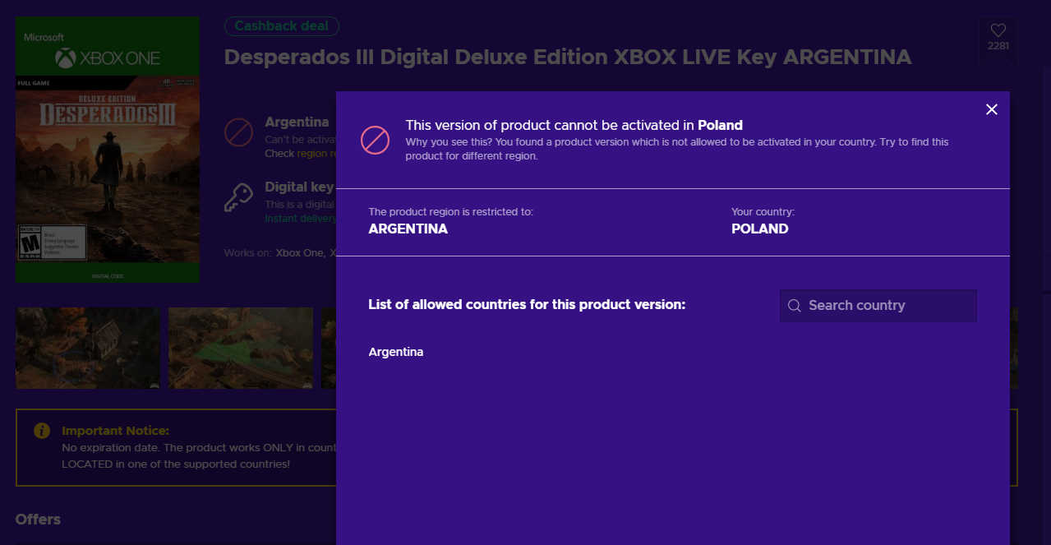Open the second gameplay screenshot thumbnail
Viewport: 1051px width, 545px height.
coord(241,348)
